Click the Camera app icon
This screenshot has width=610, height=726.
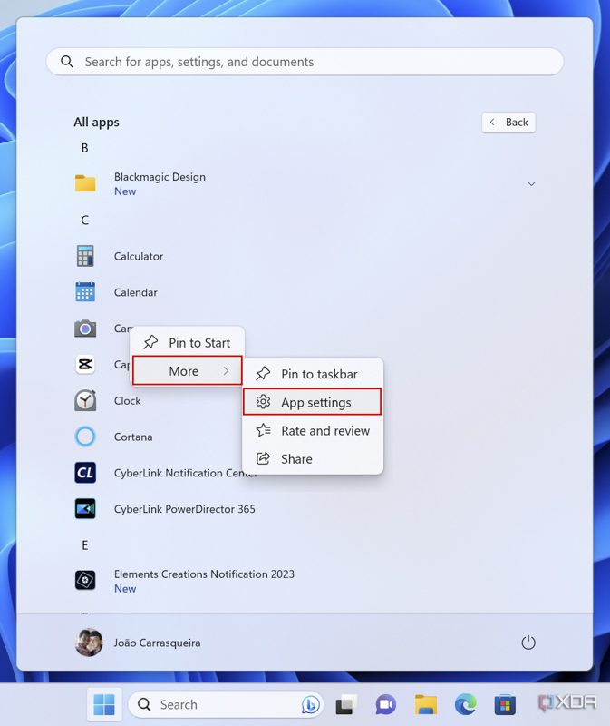pyautogui.click(x=85, y=329)
